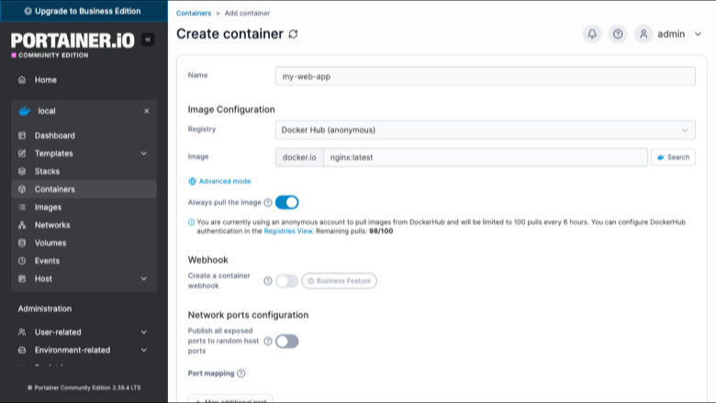The width and height of the screenshot is (716, 403).
Task: Open notifications bell icon
Action: click(592, 34)
